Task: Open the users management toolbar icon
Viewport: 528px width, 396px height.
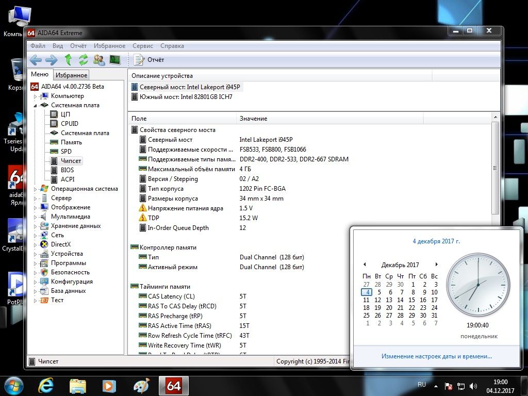Action: (x=99, y=60)
